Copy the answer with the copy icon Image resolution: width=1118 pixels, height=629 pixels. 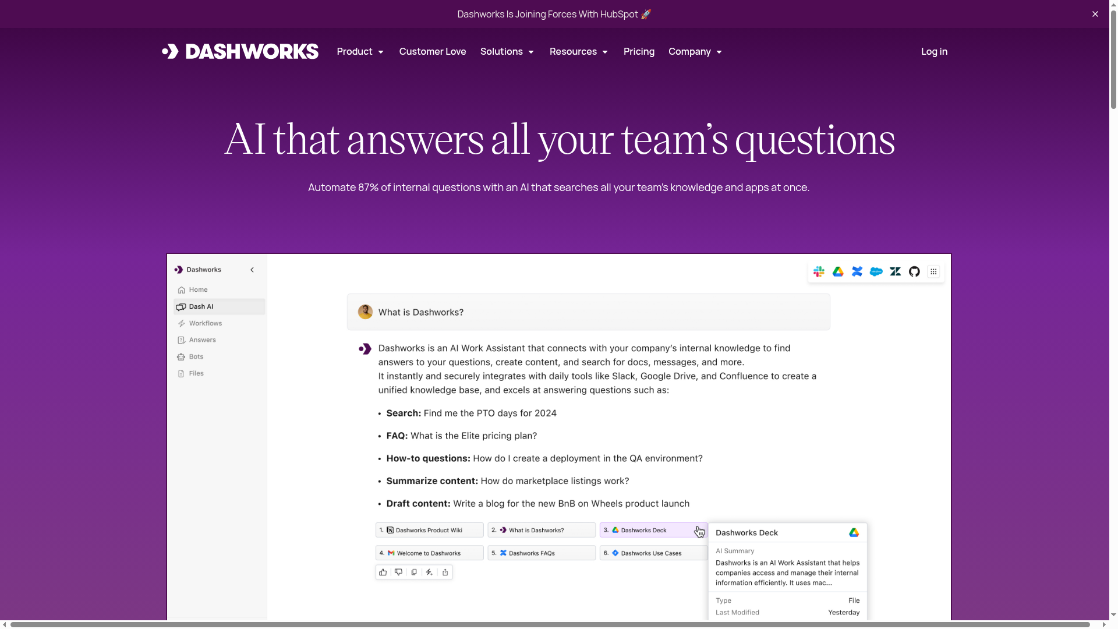coord(414,572)
